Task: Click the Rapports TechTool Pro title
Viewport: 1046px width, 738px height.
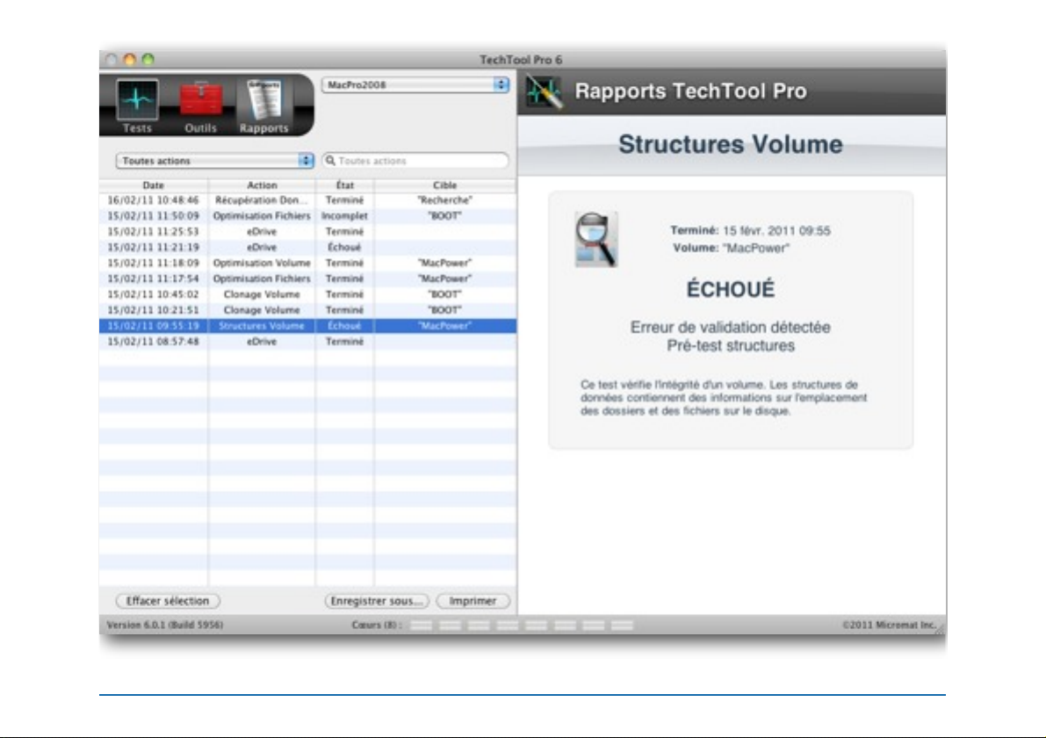Action: (x=691, y=90)
